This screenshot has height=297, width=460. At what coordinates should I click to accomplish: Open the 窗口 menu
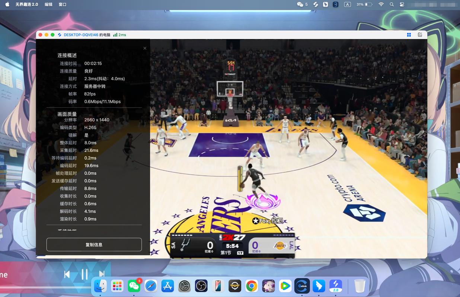coord(63,4)
